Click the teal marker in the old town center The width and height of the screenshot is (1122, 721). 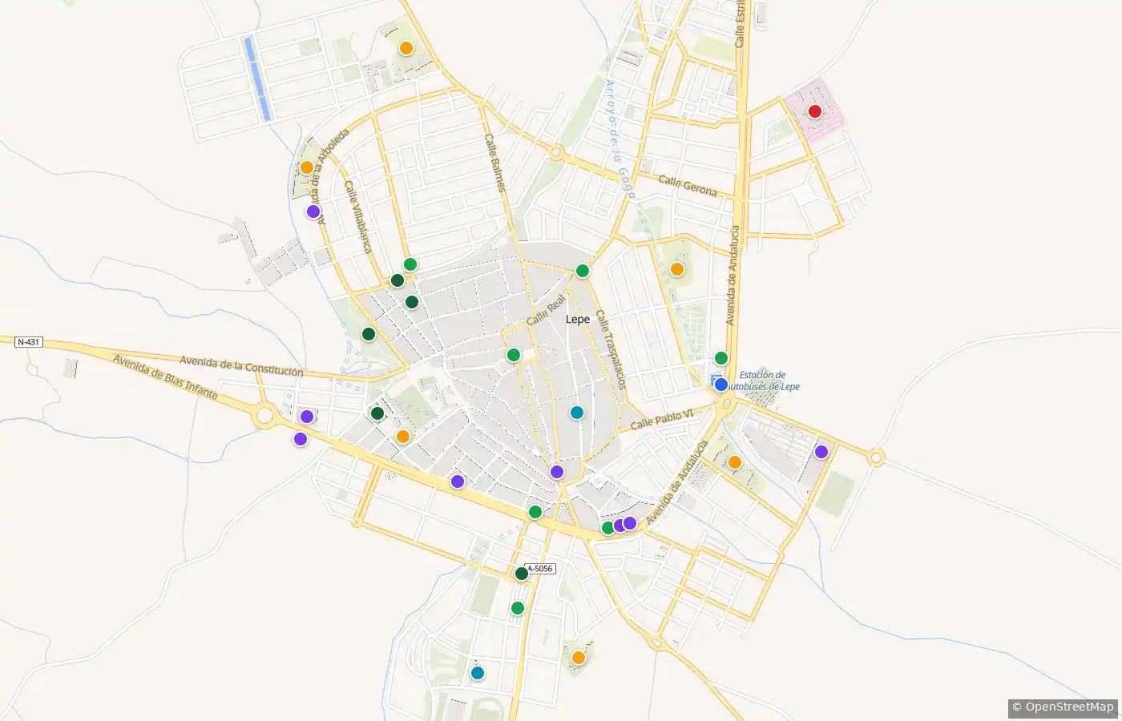click(576, 413)
